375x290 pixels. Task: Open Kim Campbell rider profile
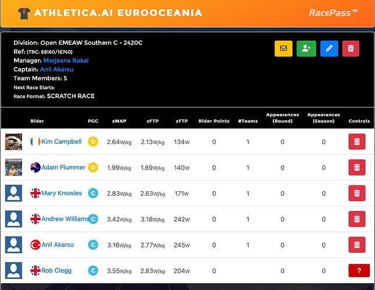(62, 142)
